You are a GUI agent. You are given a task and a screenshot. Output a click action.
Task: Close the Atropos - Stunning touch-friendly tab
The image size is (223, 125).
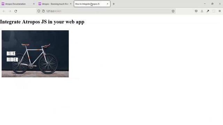tap(71, 4)
